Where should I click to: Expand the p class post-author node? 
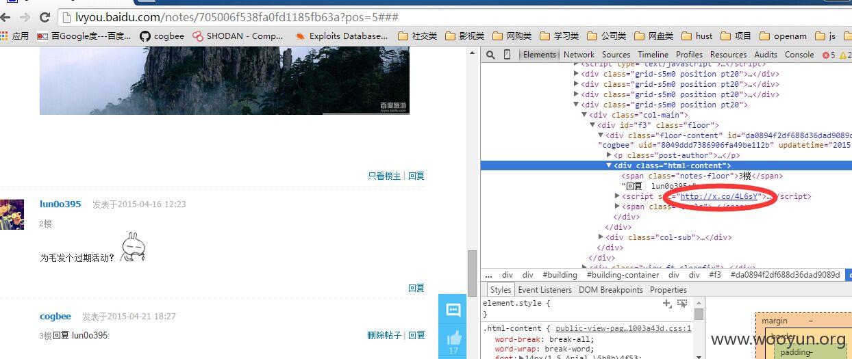pyautogui.click(x=610, y=155)
